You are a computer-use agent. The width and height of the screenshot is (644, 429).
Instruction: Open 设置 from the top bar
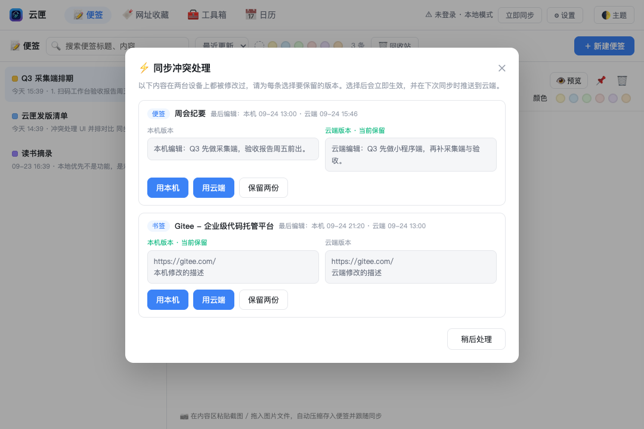(565, 15)
